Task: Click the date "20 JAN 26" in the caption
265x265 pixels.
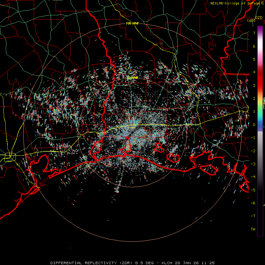Action: click(187, 263)
